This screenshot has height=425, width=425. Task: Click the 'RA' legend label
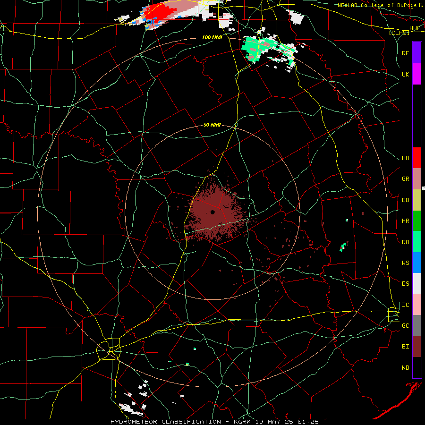coord(405,242)
